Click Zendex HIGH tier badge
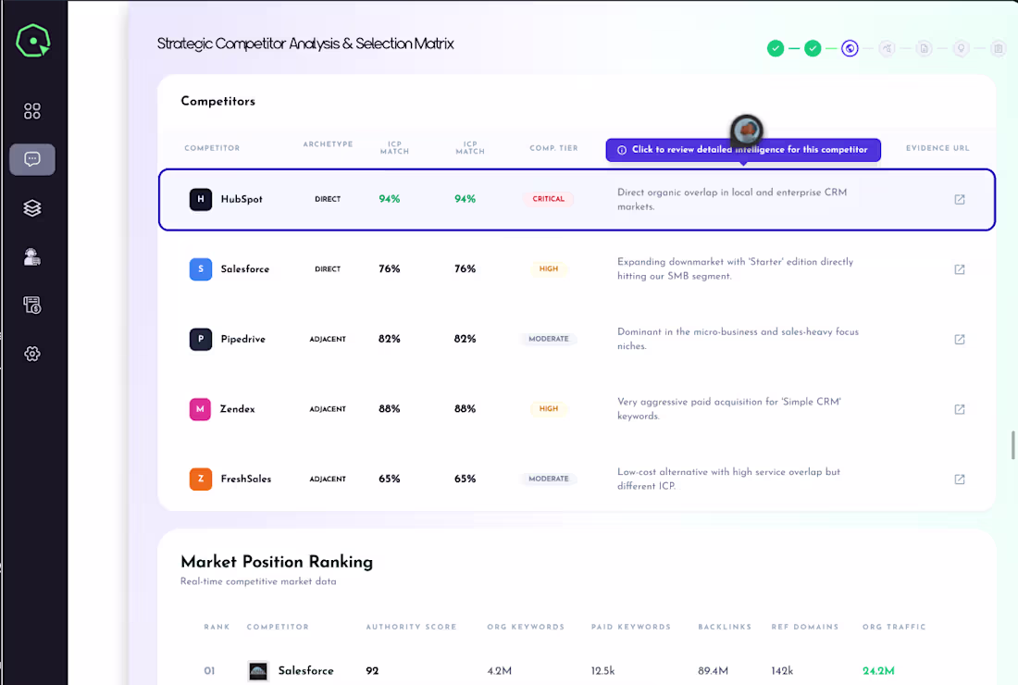1018x685 pixels. pyautogui.click(x=549, y=408)
